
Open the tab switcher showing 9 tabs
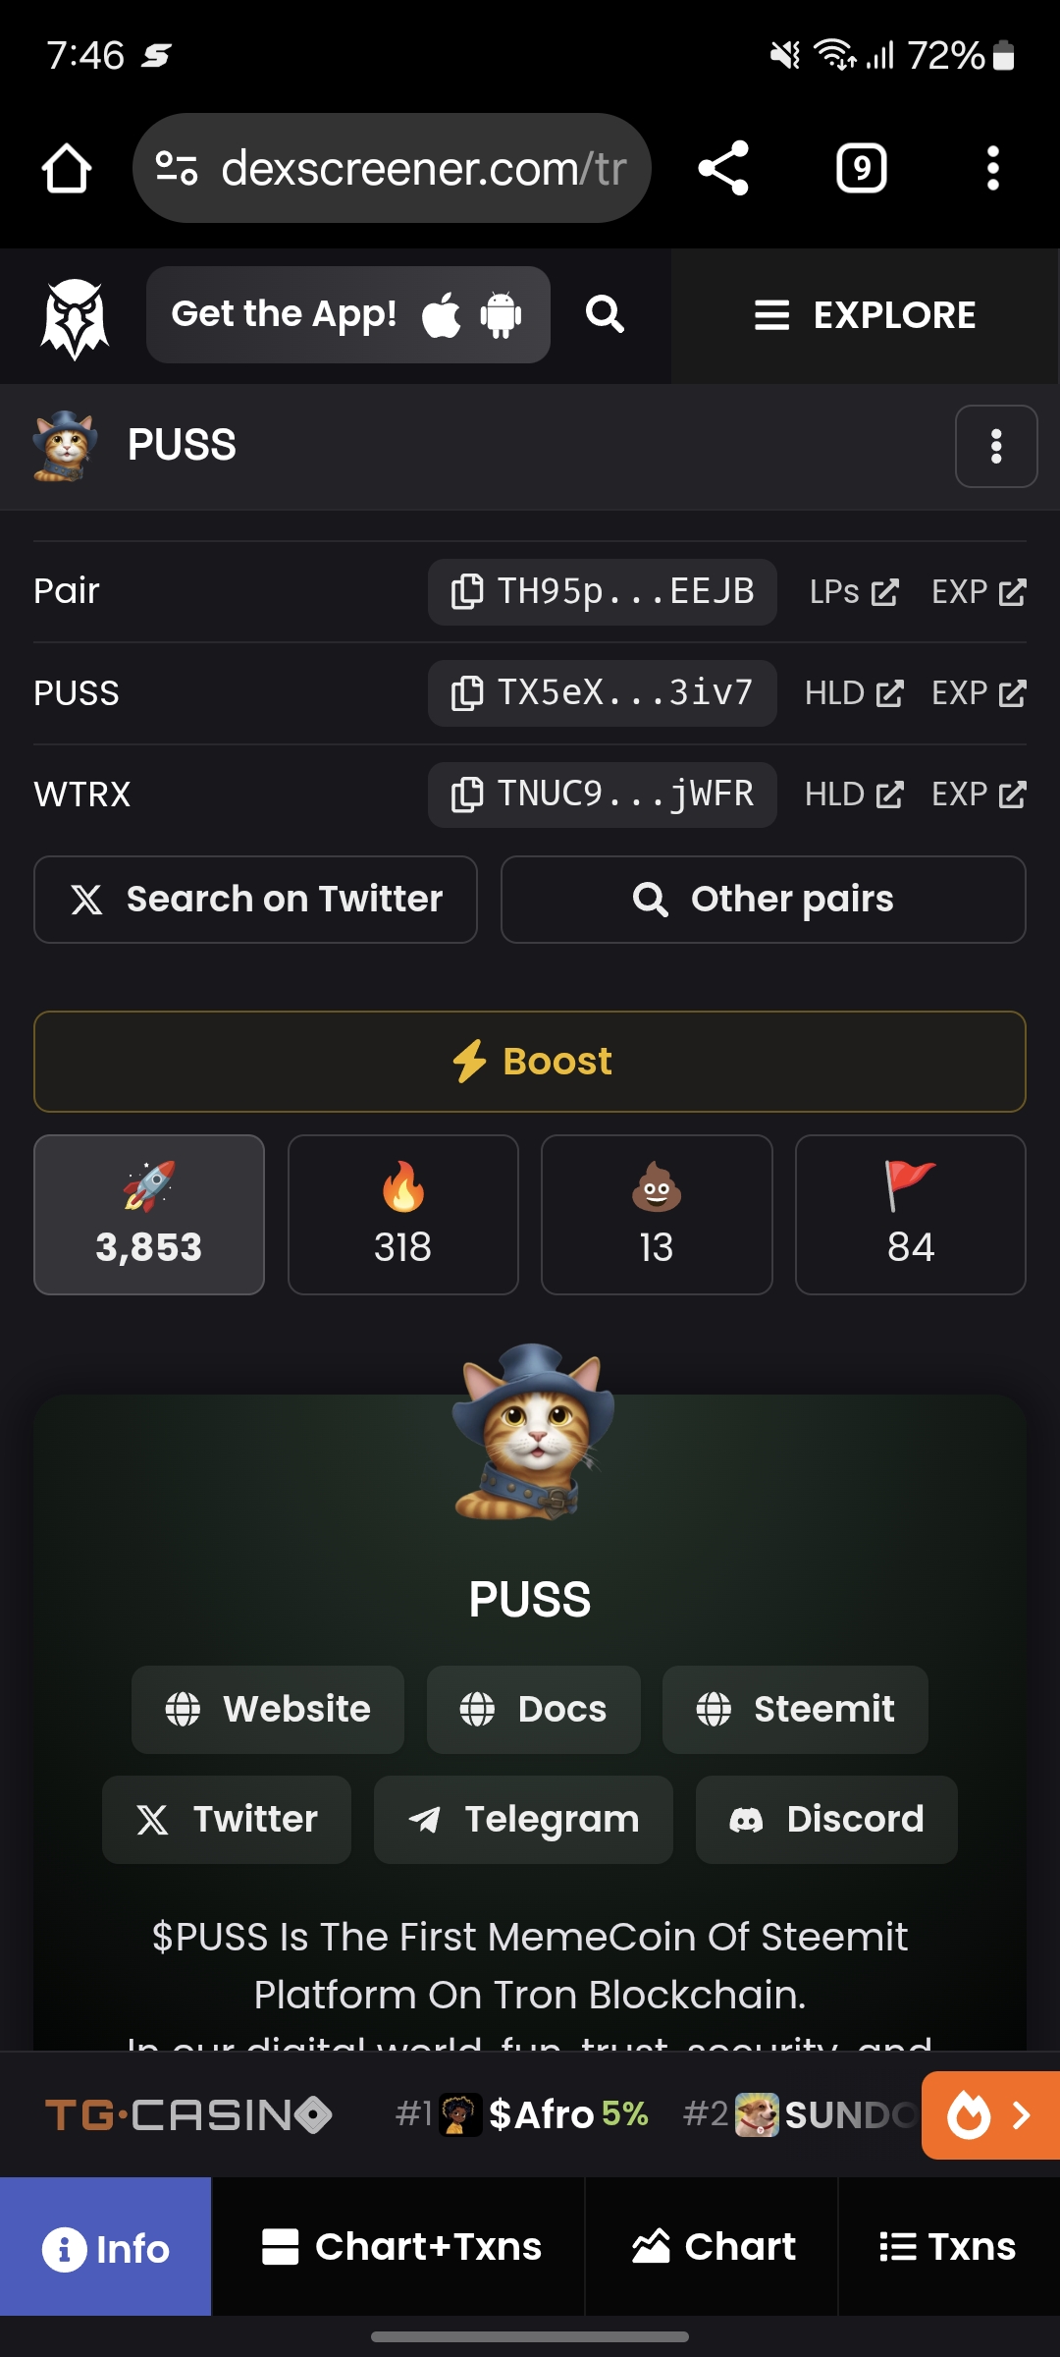coord(862,168)
